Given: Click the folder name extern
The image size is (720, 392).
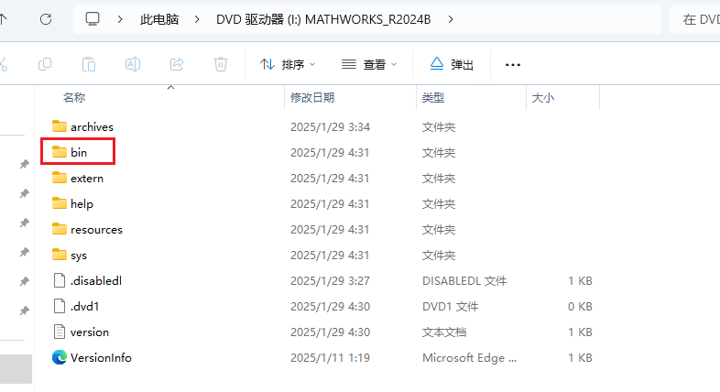Looking at the screenshot, I should tap(87, 178).
